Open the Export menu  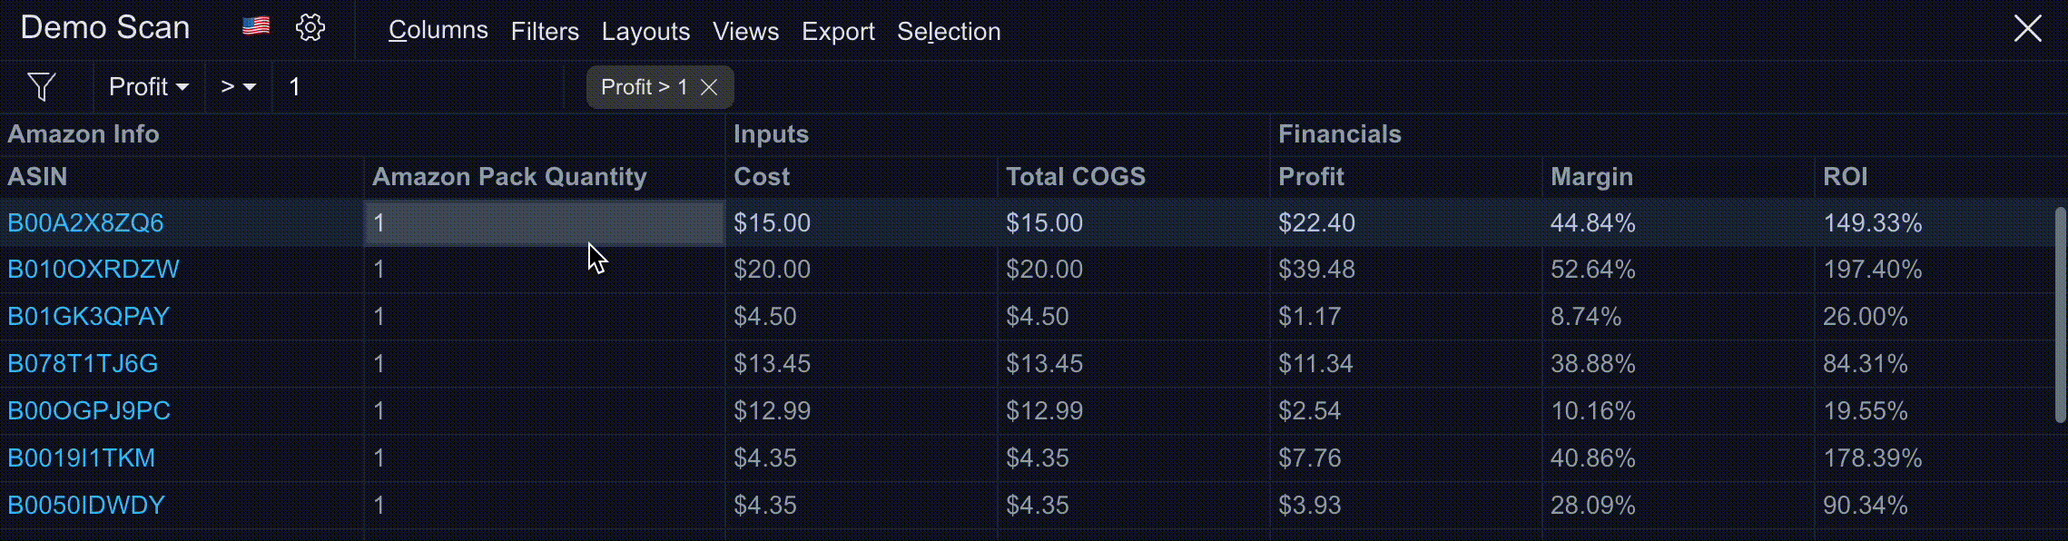(x=838, y=32)
